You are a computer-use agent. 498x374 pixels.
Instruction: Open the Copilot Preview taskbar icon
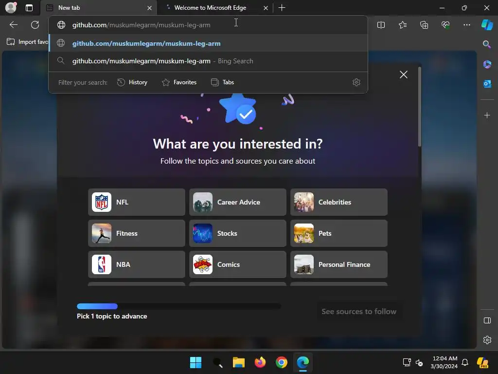[x=482, y=362]
